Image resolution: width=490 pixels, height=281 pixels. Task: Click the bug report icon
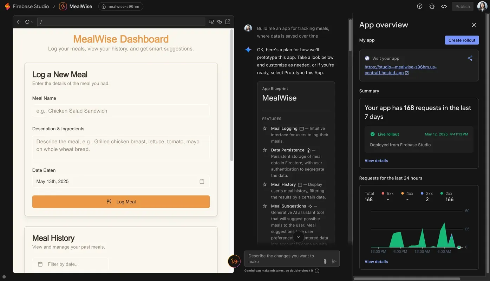(432, 6)
